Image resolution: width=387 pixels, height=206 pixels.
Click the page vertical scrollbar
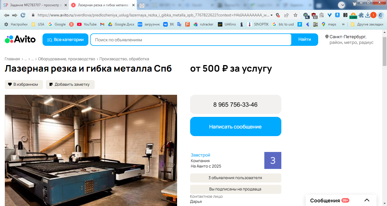(x=384, y=51)
